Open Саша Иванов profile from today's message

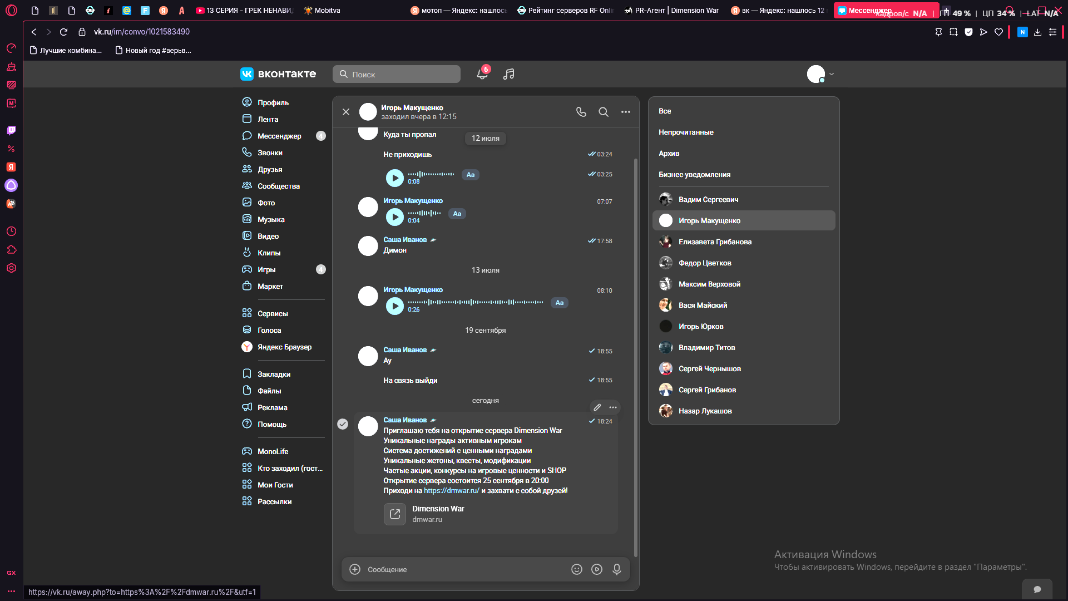click(405, 420)
